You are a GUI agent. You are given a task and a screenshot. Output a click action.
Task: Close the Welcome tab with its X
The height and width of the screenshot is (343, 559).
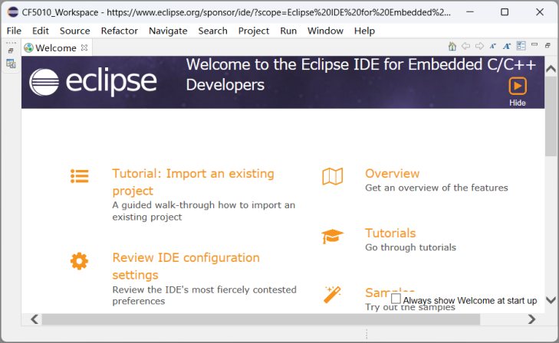click(84, 47)
